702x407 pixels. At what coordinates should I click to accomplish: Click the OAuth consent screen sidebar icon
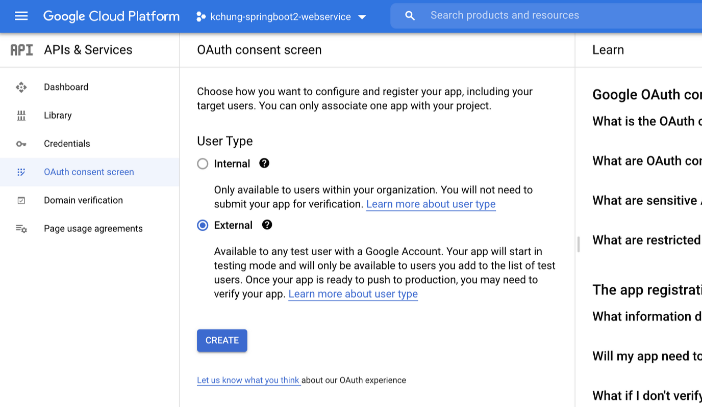(x=21, y=172)
